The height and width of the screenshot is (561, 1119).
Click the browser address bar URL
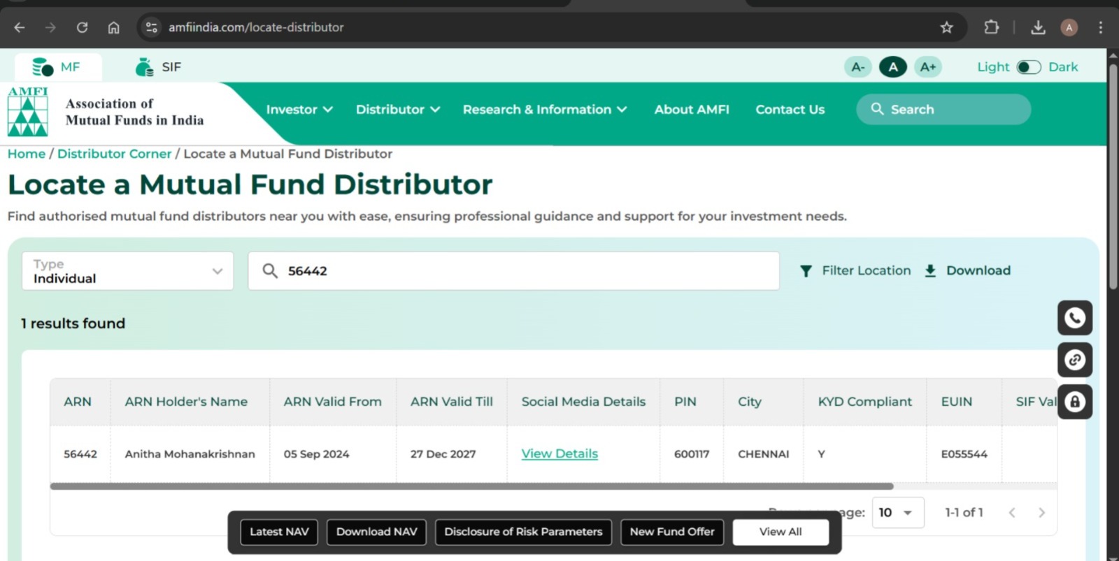coord(256,27)
